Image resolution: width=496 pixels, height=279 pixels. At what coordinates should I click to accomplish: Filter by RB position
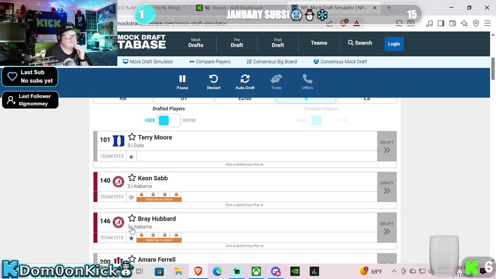[x=123, y=99]
